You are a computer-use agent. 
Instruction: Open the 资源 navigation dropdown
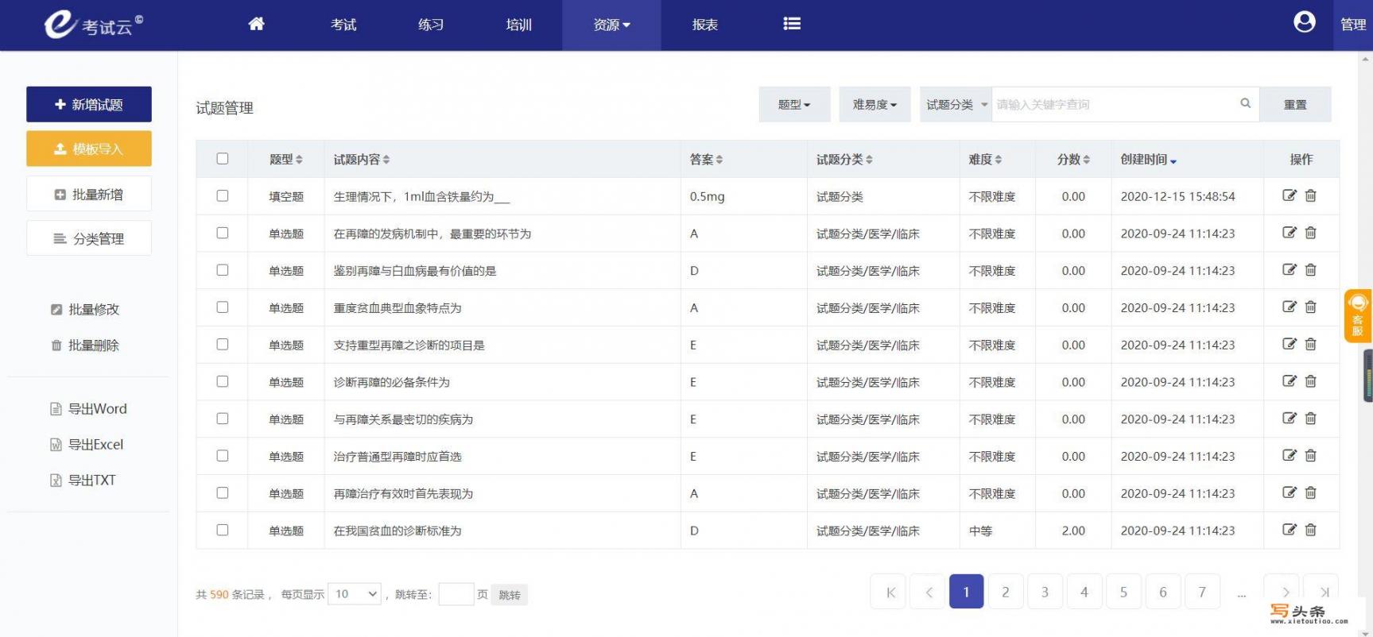[x=611, y=25]
